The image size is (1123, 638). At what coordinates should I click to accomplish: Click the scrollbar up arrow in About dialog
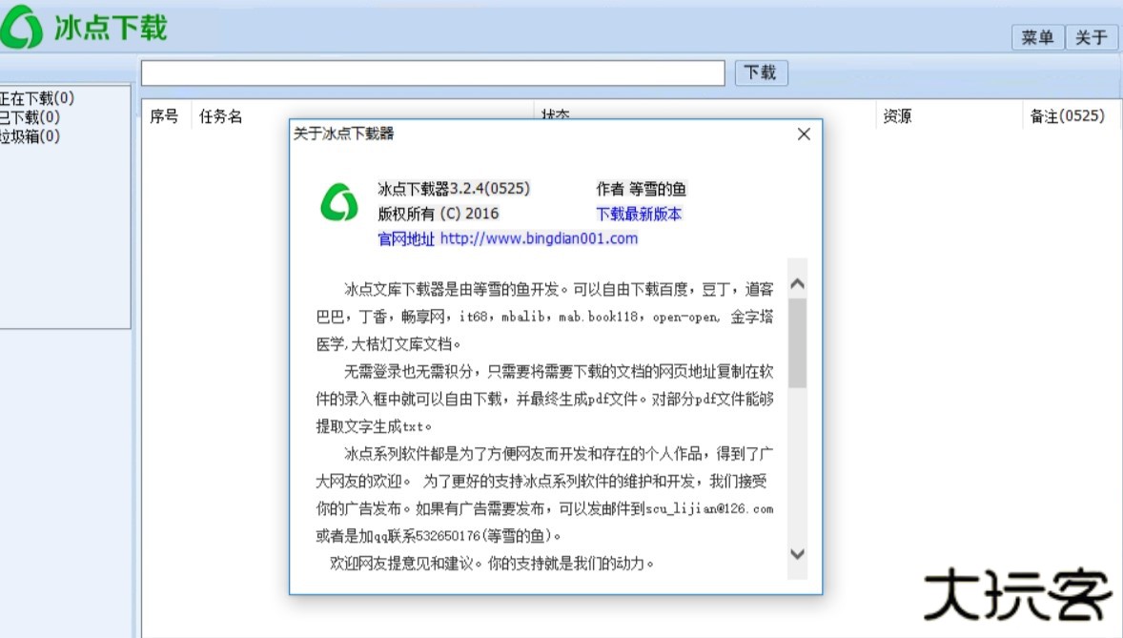797,282
